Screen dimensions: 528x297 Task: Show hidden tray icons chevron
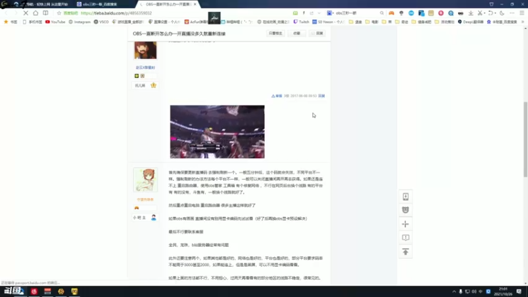pos(454,292)
